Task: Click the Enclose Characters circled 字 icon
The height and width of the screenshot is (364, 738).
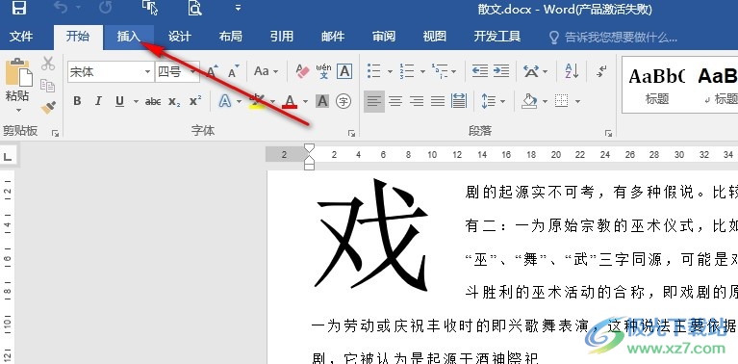Action: 344,101
